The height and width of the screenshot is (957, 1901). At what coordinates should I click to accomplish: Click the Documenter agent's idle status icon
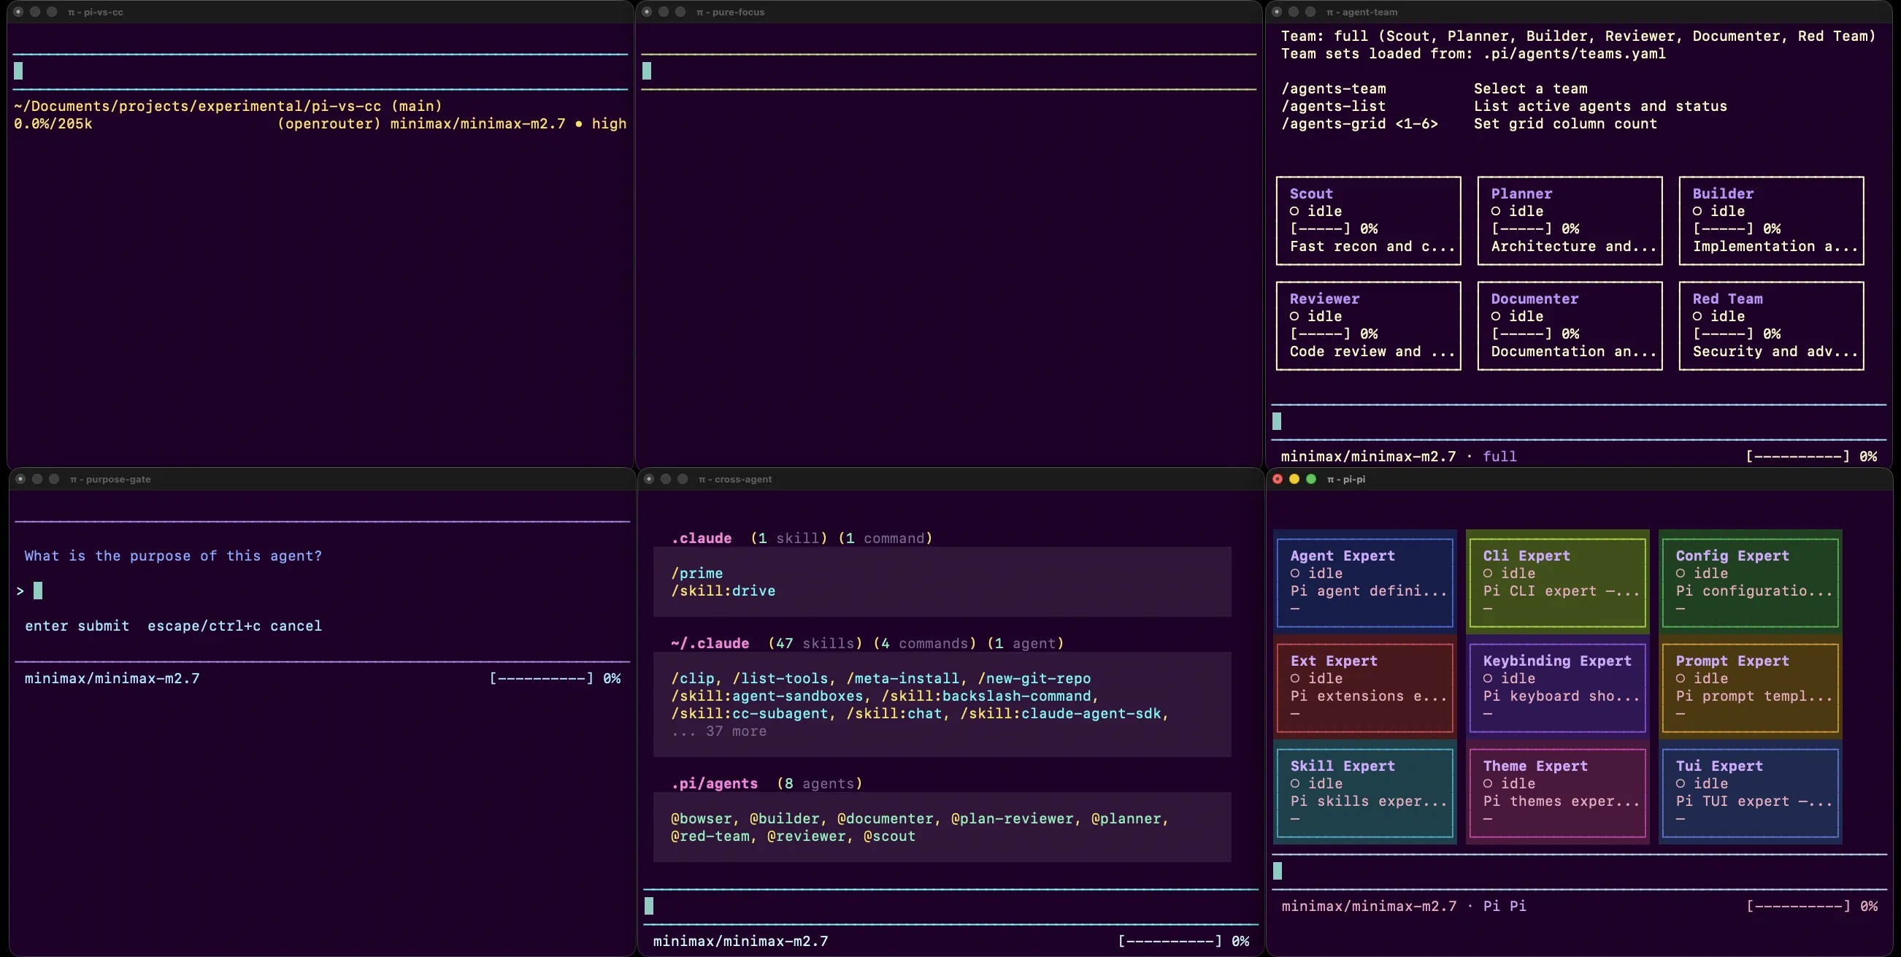(x=1495, y=316)
